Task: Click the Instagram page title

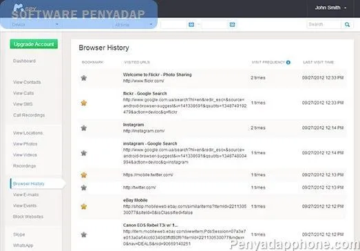Action: point(134,125)
